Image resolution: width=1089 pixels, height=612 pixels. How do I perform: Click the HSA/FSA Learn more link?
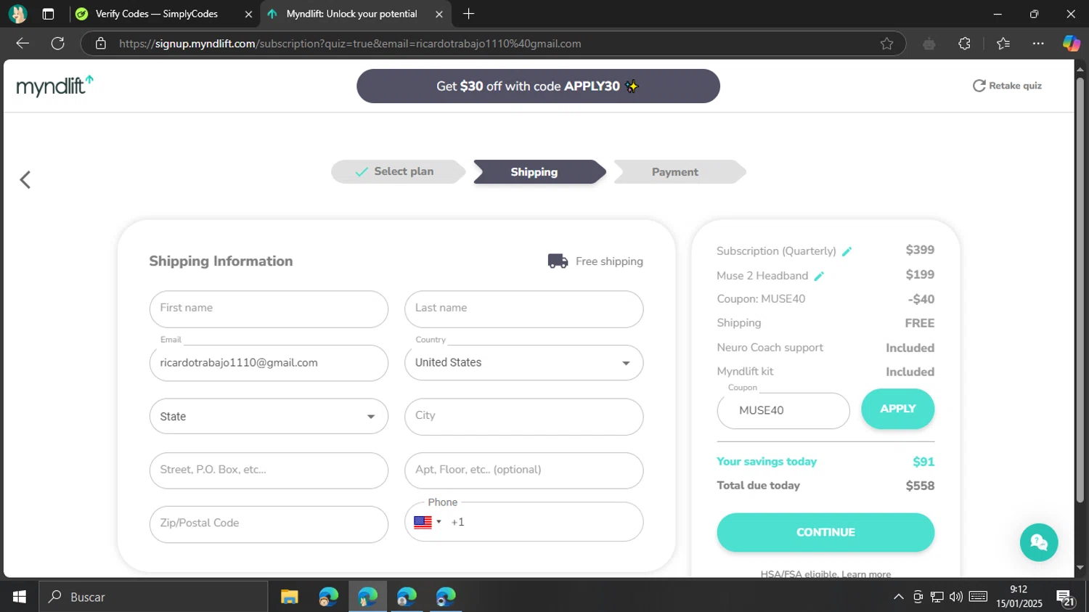866,574
